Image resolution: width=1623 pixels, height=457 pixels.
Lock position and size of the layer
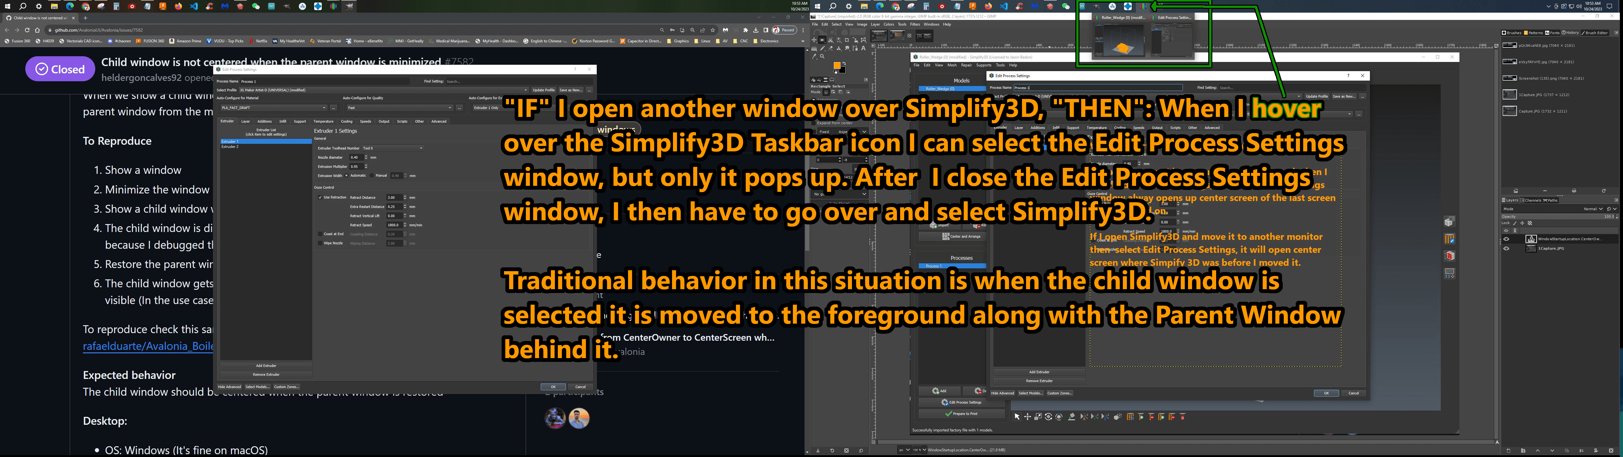coord(1523,223)
